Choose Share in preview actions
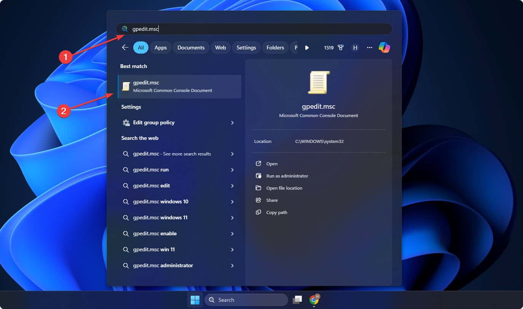This screenshot has height=309, width=523. 272,200
